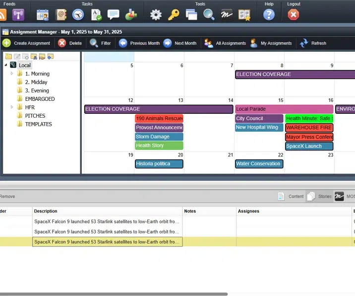Click the Assignees column header
The image size is (355, 296).
[x=294, y=211]
